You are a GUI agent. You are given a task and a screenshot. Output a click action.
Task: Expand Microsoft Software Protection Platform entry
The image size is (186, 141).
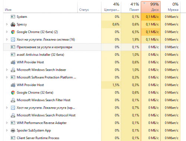tap(7, 77)
